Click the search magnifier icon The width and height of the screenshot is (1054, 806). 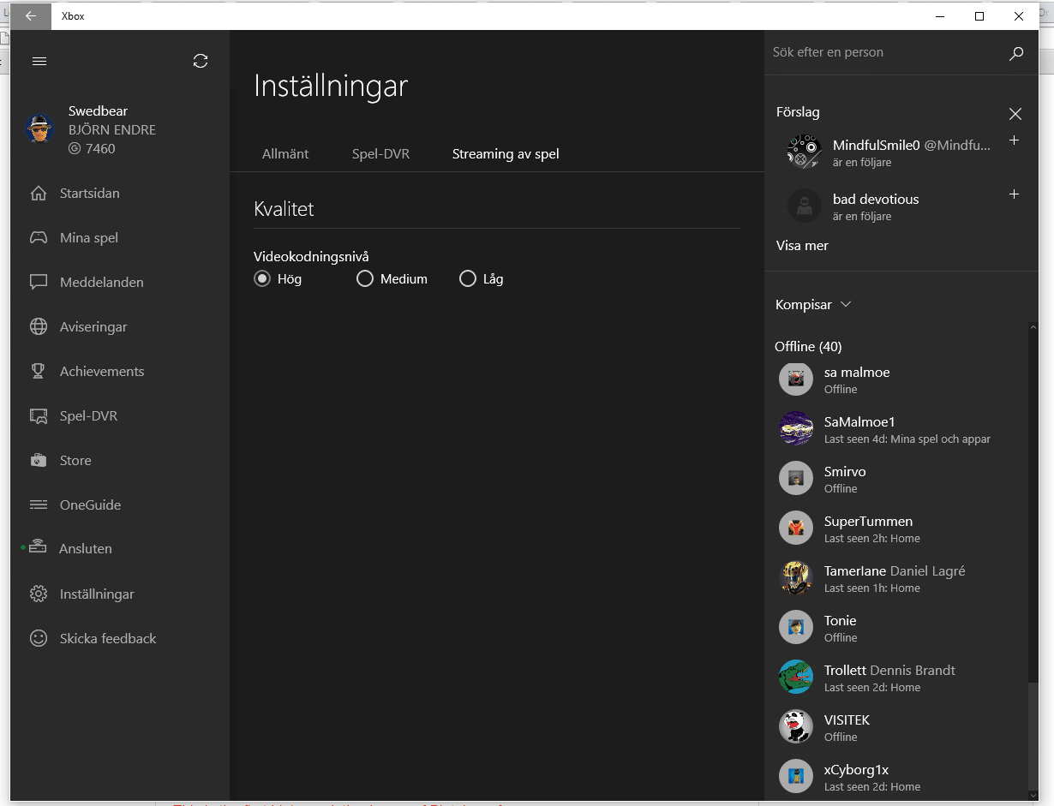coord(1016,53)
